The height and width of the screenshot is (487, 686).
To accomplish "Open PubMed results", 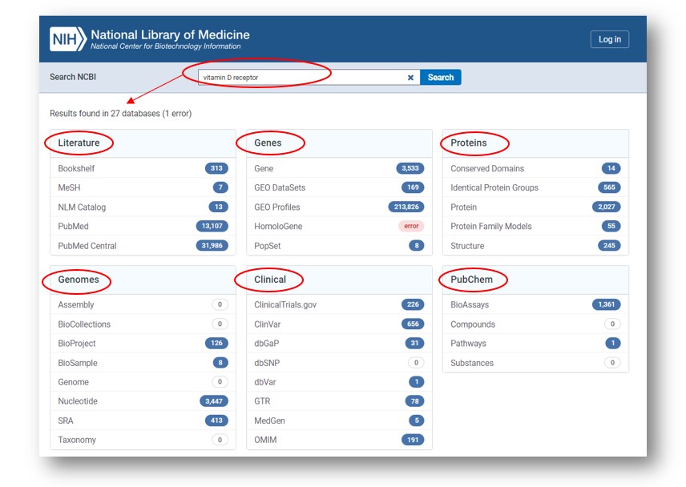I will (143, 226).
